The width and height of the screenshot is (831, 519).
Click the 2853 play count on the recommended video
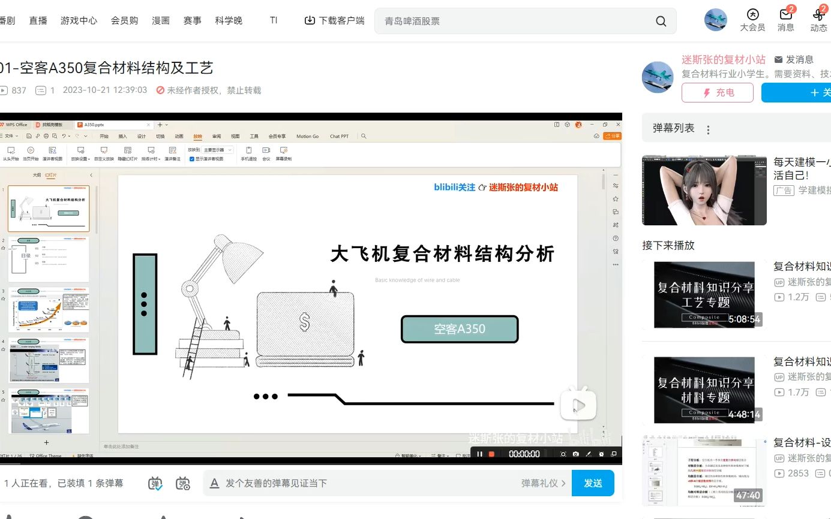[x=792, y=473]
